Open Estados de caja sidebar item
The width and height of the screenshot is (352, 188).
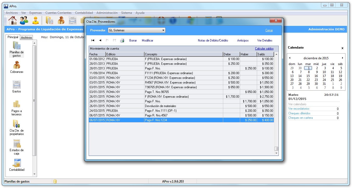pos(17,147)
